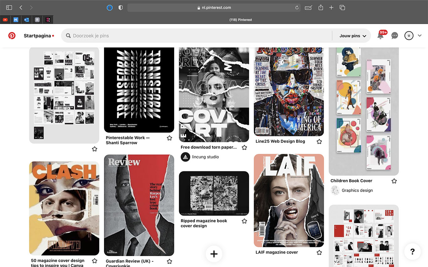Open the YouTube pinned tab
Screen dimensions: 428x267
pyautogui.click(x=5, y=20)
